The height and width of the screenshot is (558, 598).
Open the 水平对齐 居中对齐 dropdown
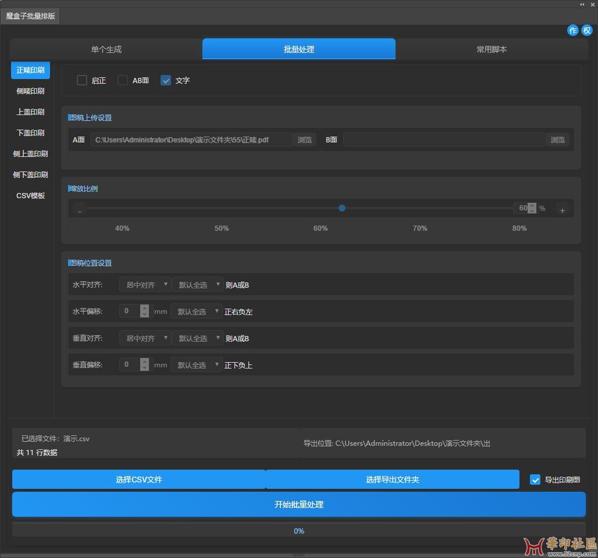pyautogui.click(x=144, y=285)
